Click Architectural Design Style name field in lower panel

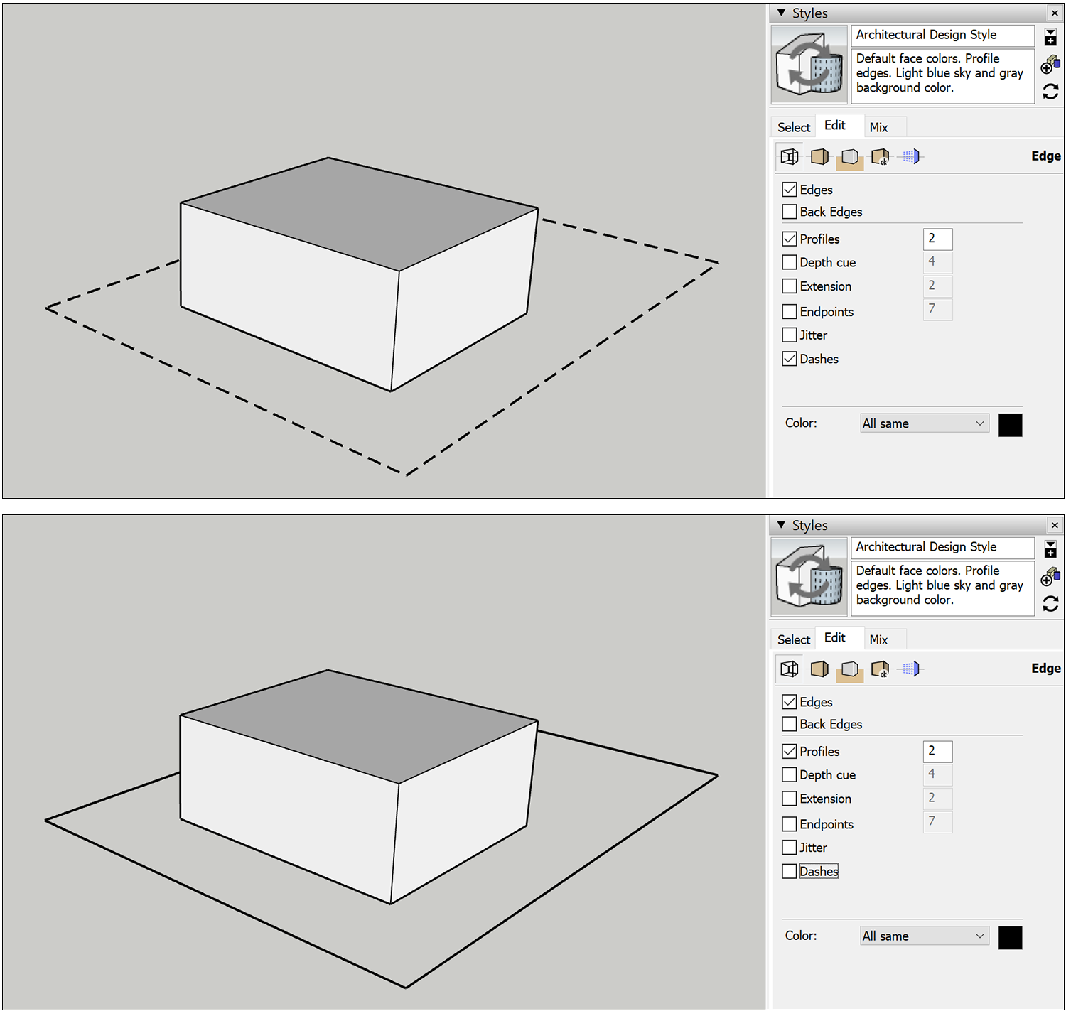(942, 547)
